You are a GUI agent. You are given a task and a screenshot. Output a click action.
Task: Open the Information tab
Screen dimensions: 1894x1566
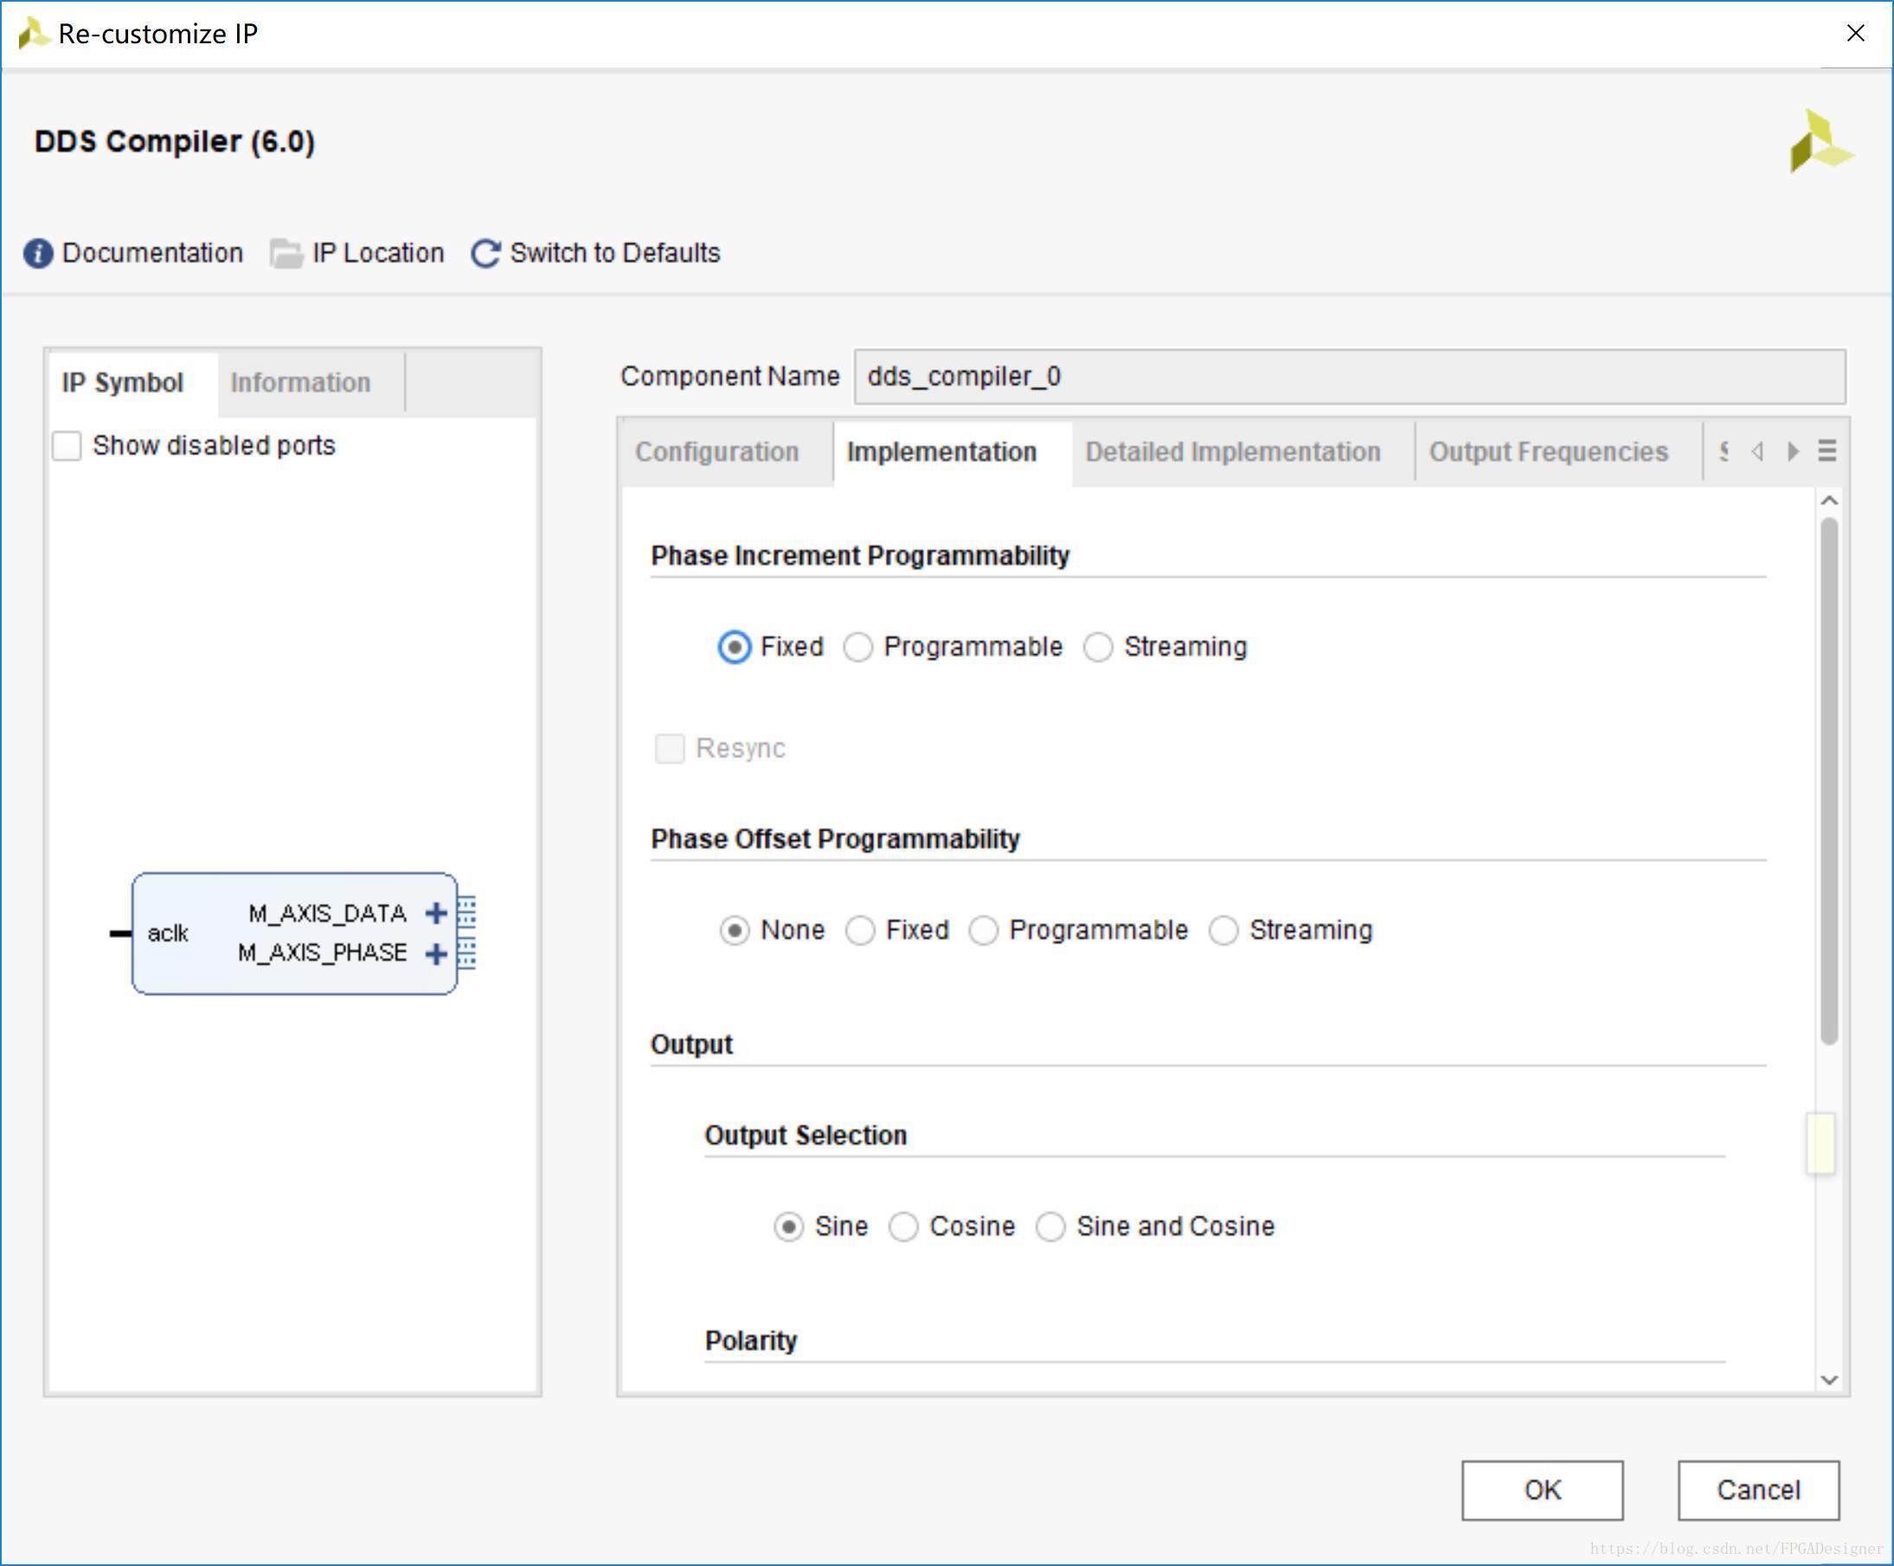click(300, 382)
